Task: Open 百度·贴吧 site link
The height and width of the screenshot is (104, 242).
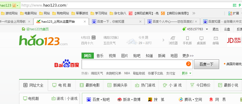Action: (x=98, y=99)
